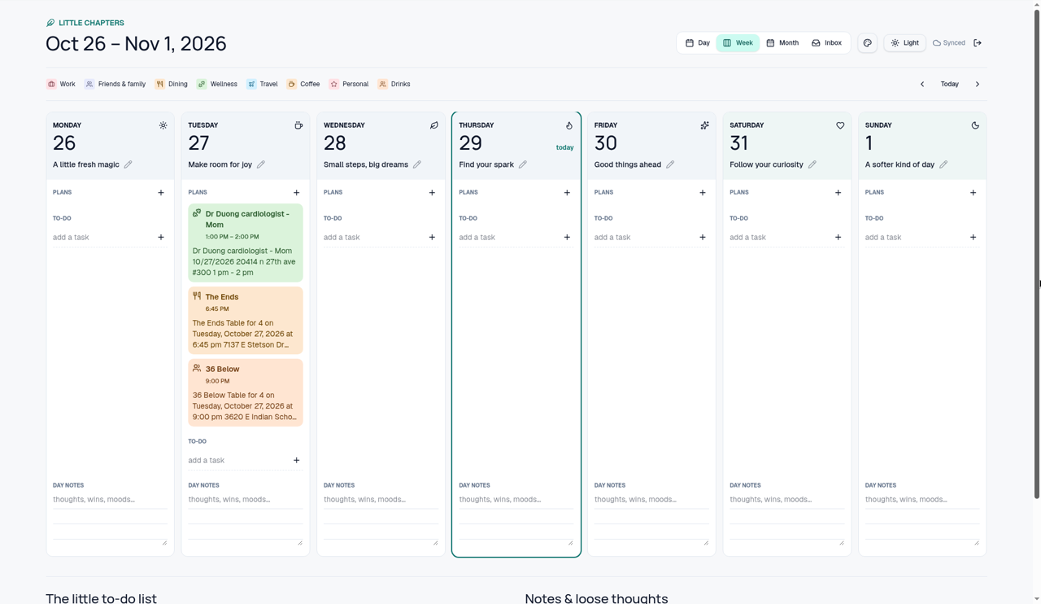Switch to Month view
The width and height of the screenshot is (1041, 604).
[782, 43]
